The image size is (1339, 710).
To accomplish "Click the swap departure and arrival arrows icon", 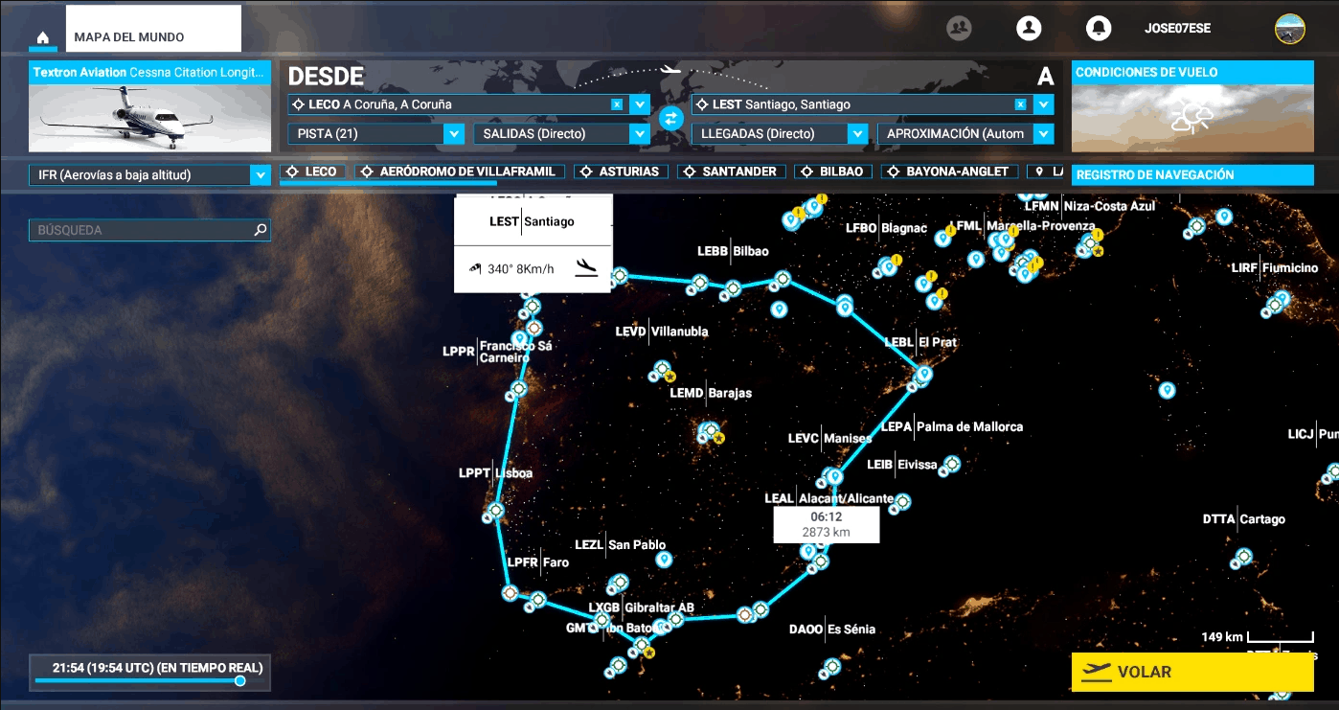I will [x=669, y=117].
